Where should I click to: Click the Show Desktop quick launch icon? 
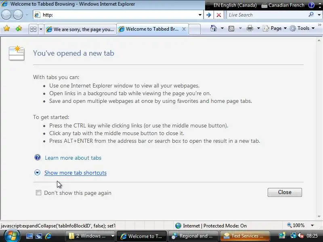tap(29, 236)
